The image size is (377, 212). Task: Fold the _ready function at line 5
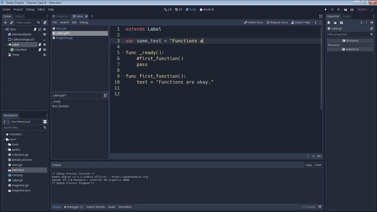123,52
